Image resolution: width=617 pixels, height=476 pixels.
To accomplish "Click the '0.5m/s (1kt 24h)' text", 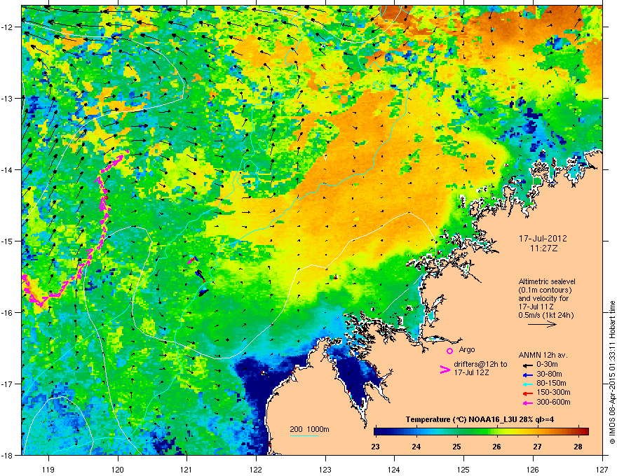I will [545, 315].
